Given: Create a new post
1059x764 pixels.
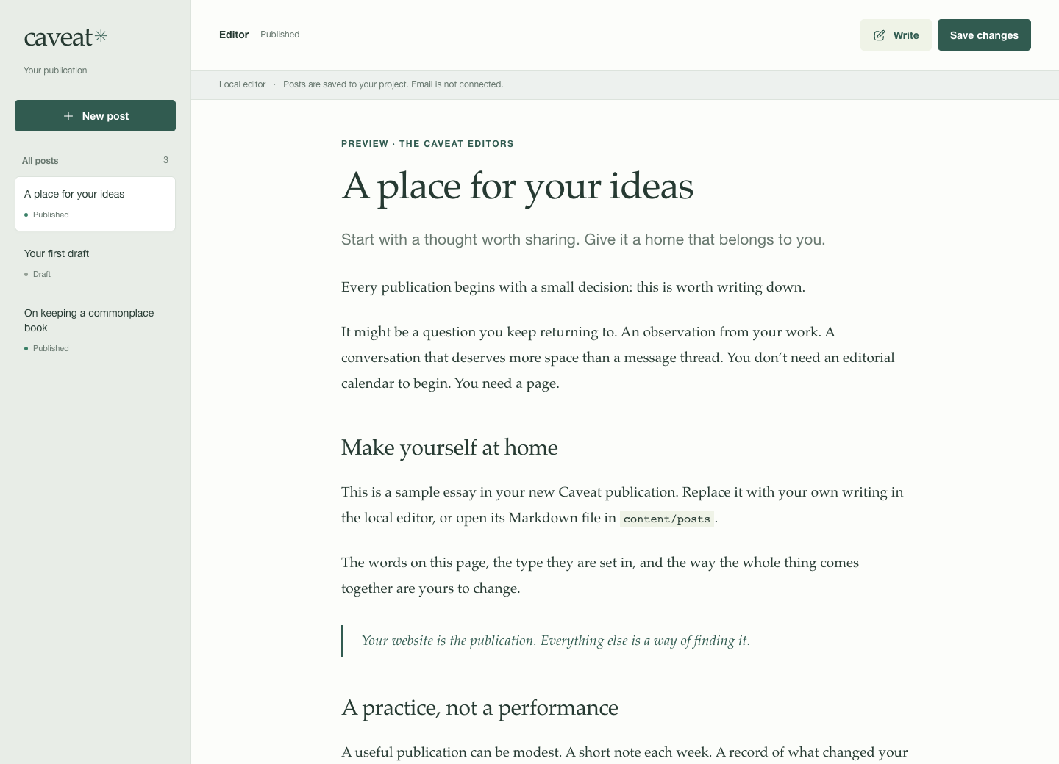Looking at the screenshot, I should coord(95,116).
